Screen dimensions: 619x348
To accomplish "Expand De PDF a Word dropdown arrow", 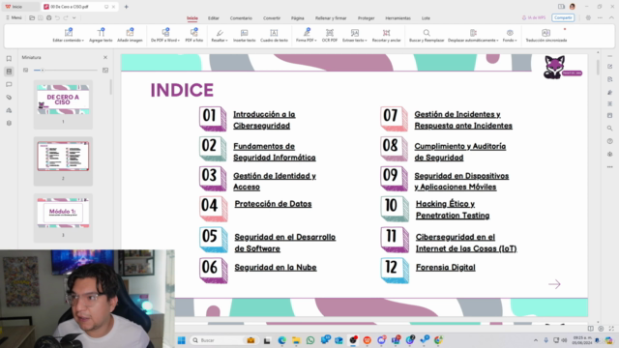I will 179,41.
